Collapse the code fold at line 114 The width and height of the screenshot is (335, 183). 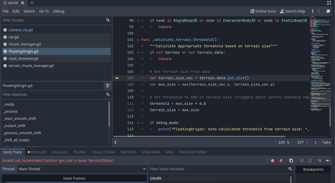138,123
